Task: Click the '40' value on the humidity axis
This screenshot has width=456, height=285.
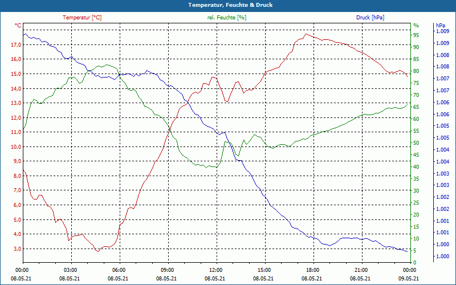Action: [x=416, y=167]
